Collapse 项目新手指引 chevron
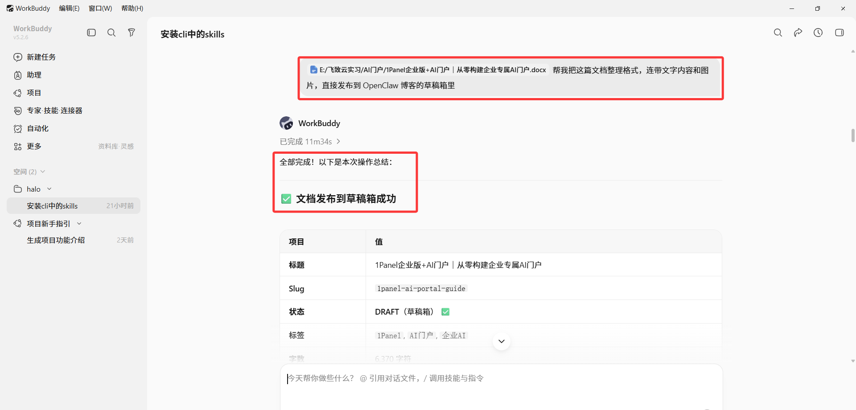The width and height of the screenshot is (856, 410). pyautogui.click(x=79, y=224)
